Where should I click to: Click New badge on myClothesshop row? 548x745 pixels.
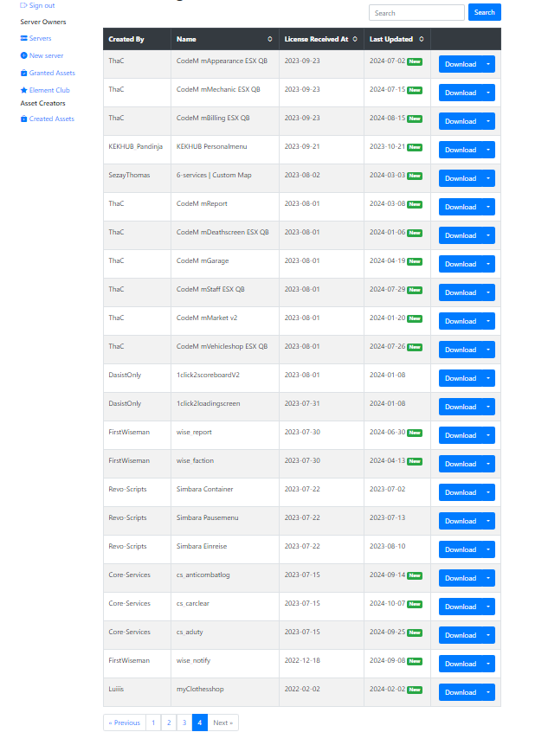tap(415, 690)
